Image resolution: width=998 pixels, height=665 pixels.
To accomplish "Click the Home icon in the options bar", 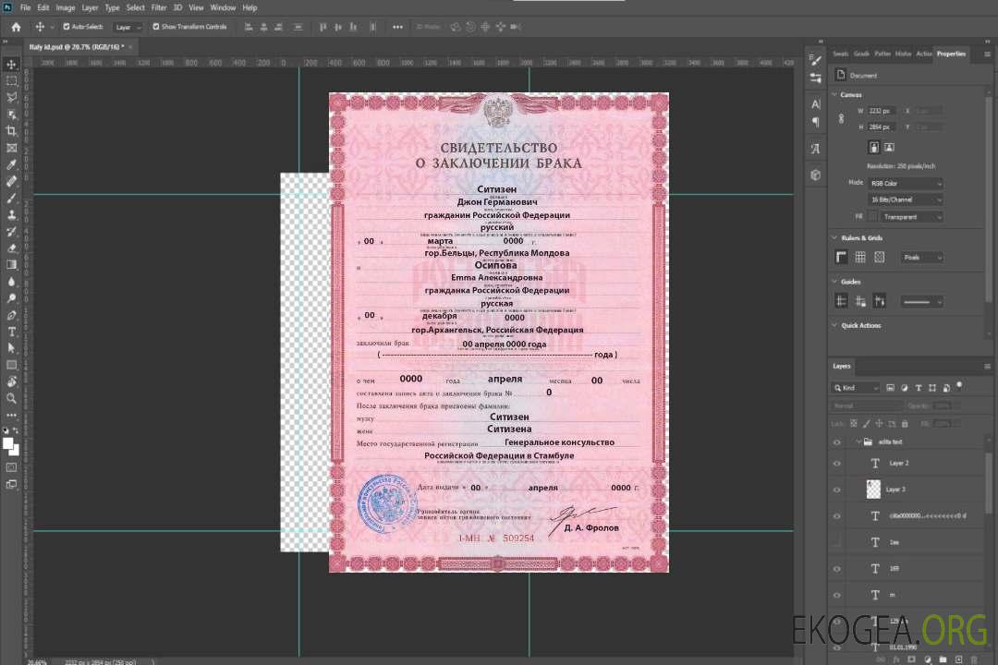I will coord(16,27).
